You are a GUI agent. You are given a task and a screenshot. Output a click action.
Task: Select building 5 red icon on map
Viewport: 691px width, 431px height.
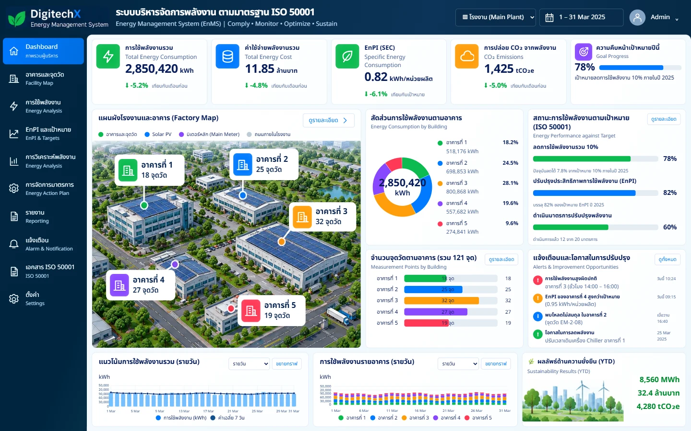point(251,310)
